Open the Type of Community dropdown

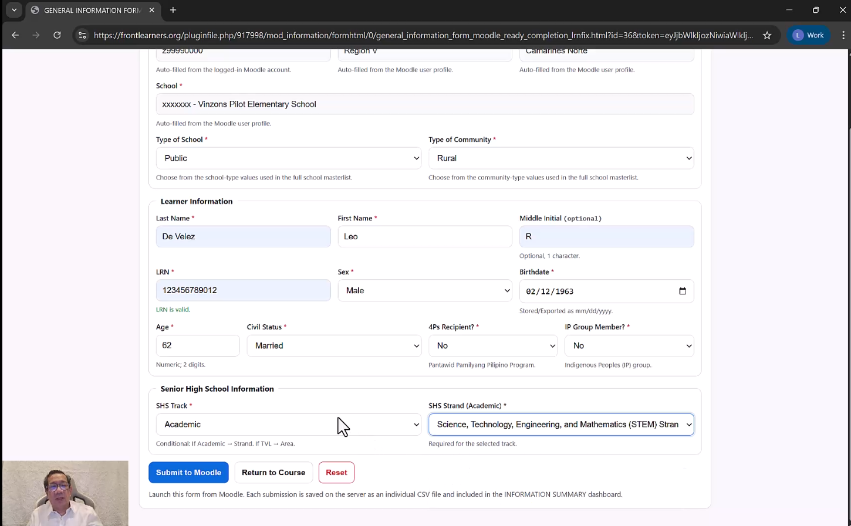tap(560, 158)
